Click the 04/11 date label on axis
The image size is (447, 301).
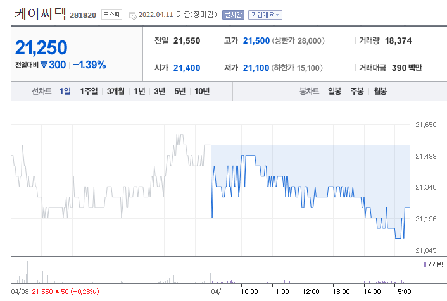click(x=220, y=292)
